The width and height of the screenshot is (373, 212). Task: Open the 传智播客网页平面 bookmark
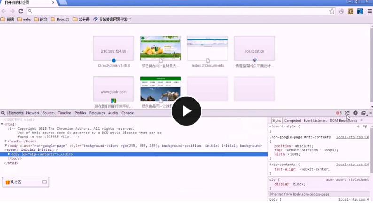click(x=112, y=19)
